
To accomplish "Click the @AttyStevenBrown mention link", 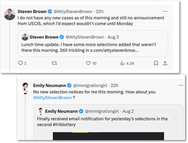I will tap(52, 98).
